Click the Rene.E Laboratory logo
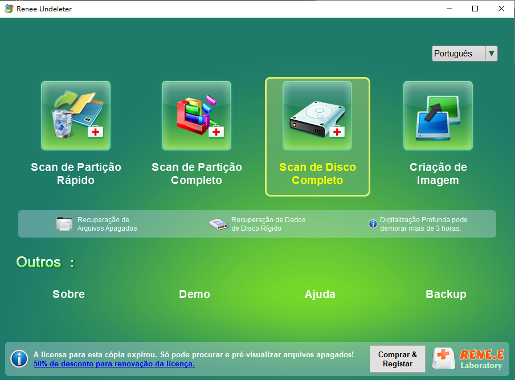 472,359
